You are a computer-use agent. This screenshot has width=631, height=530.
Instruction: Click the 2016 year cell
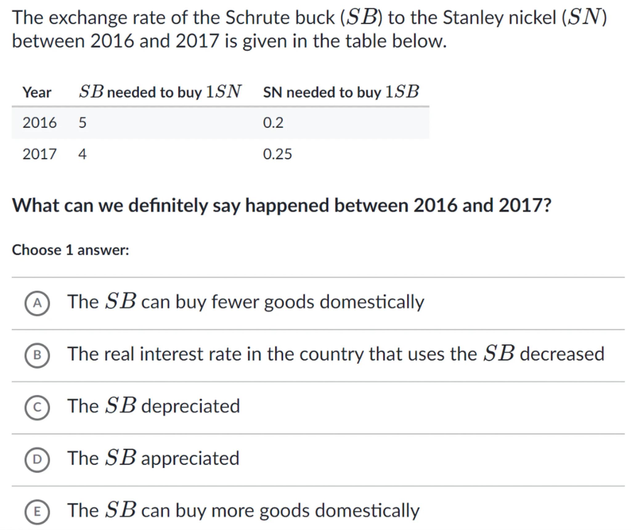coord(39,123)
